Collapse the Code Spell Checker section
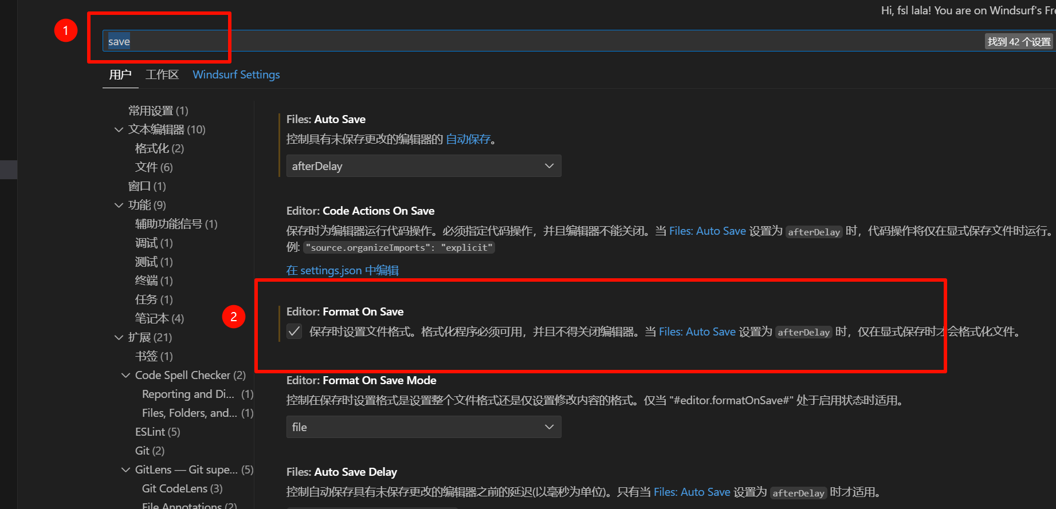This screenshot has height=509, width=1056. tap(126, 376)
